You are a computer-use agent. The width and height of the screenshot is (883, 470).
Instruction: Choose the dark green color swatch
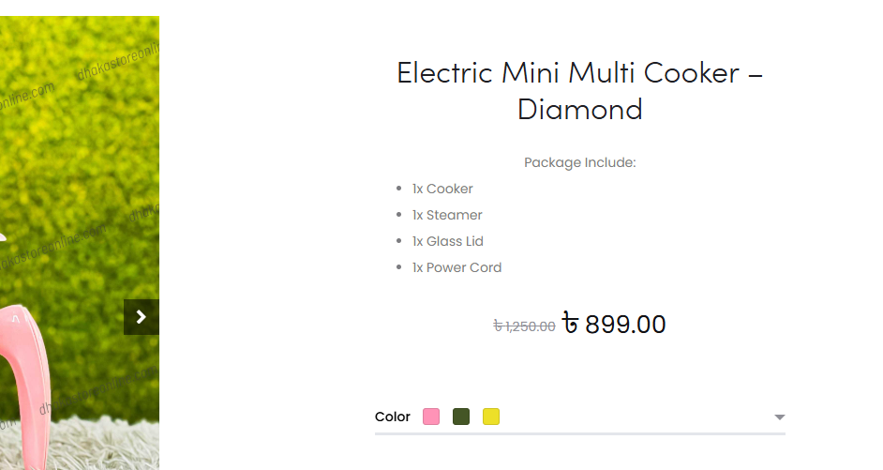pos(461,417)
